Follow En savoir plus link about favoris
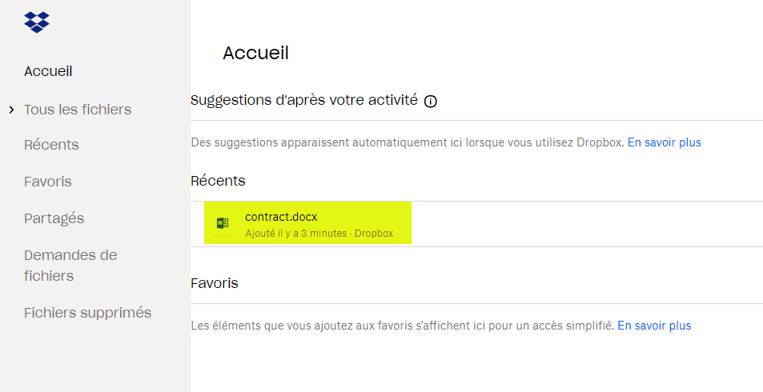The width and height of the screenshot is (763, 392). click(654, 326)
